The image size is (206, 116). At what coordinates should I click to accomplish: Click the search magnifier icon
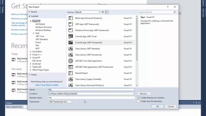(174, 12)
